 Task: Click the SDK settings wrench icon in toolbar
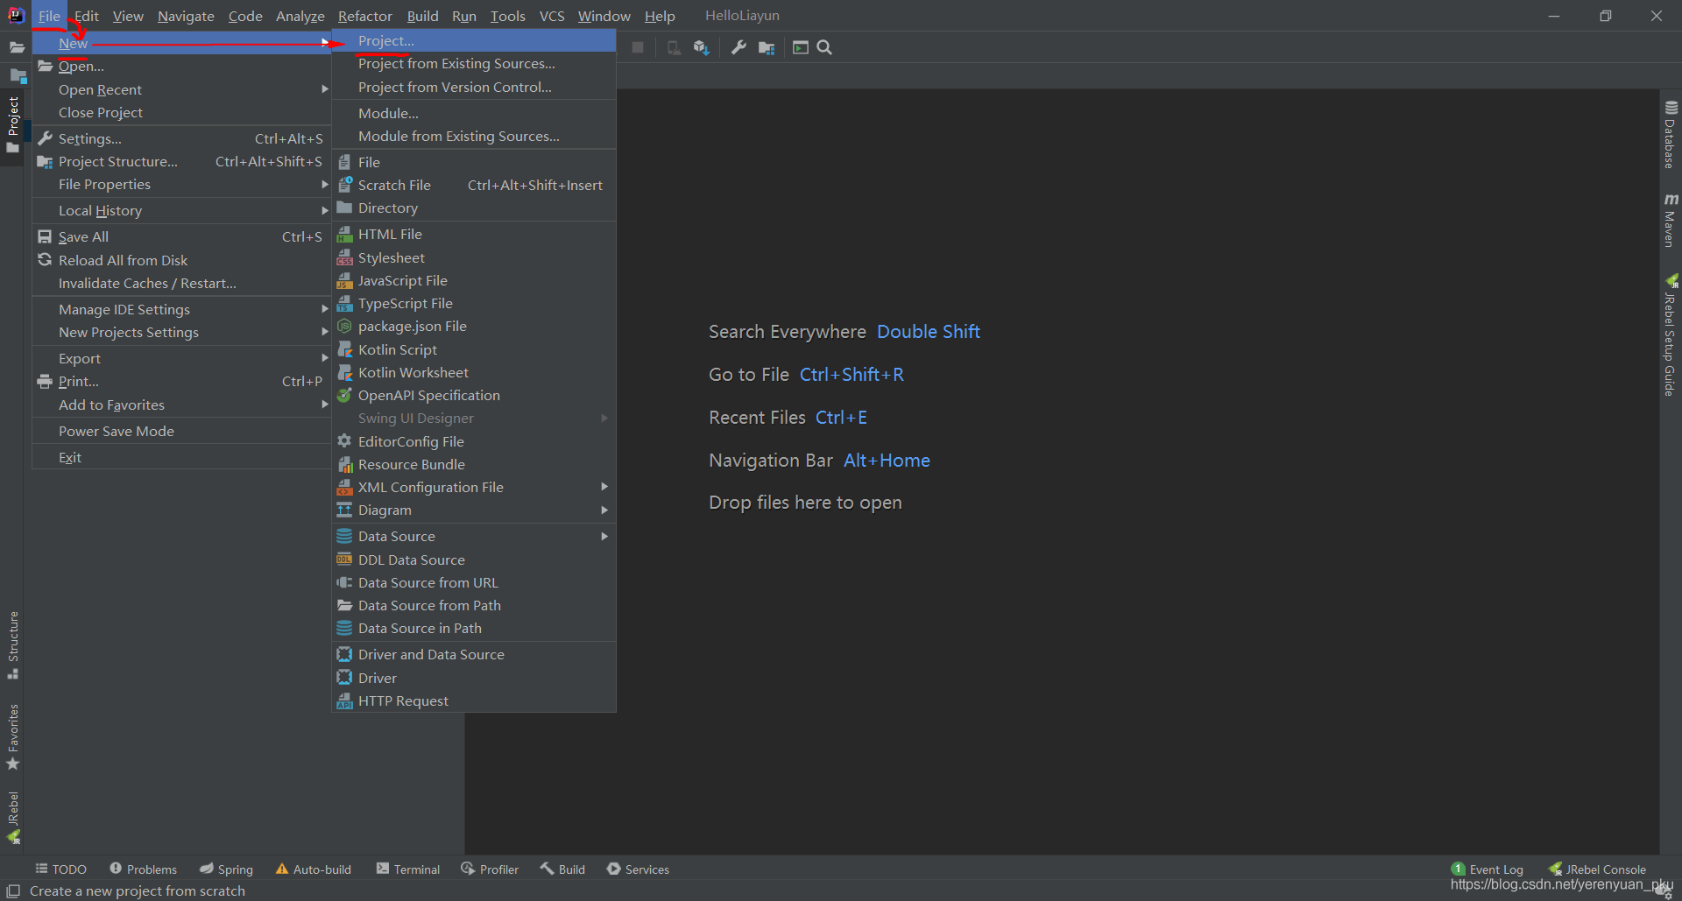pos(739,47)
